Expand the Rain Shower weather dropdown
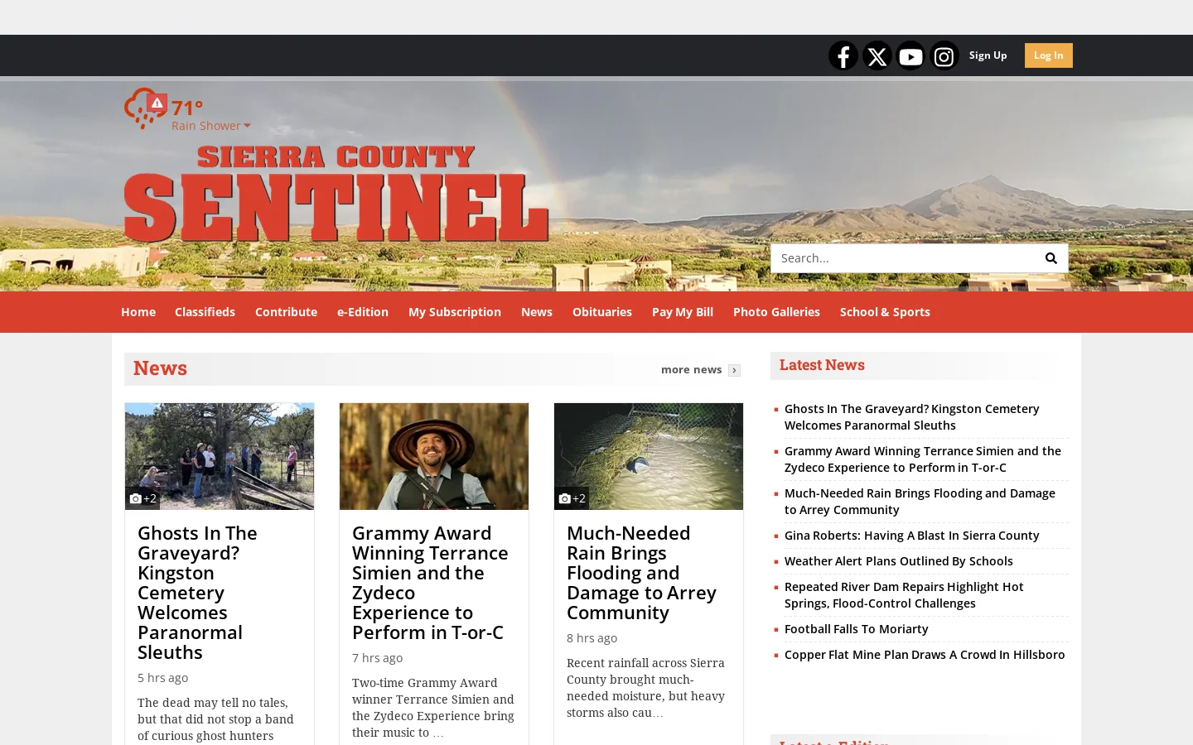Viewport: 1193px width, 745px height. click(x=210, y=126)
